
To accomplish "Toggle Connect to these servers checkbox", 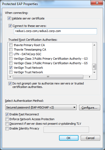I will [x=10, y=26].
